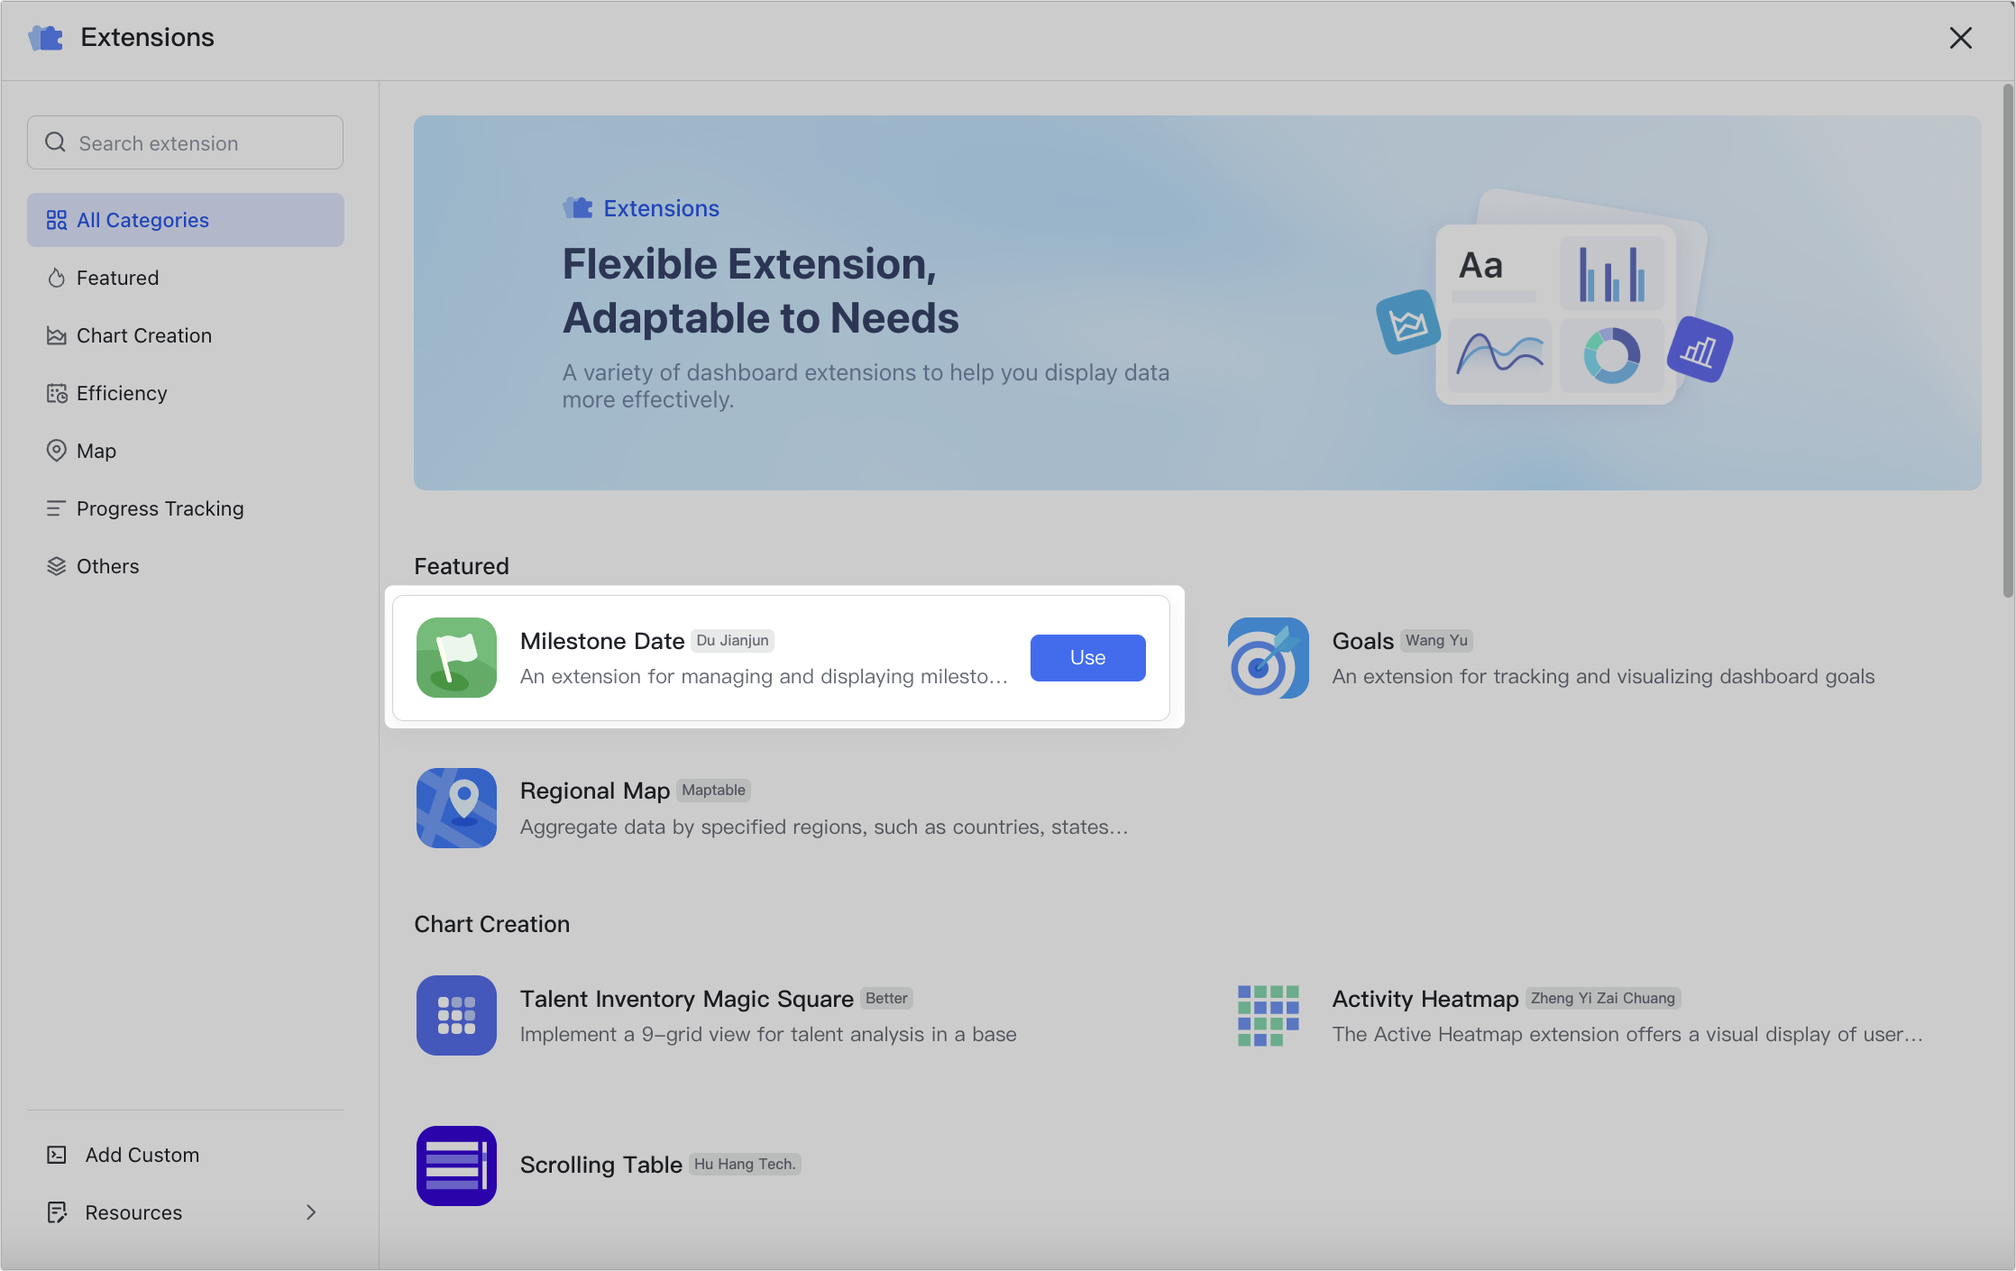This screenshot has width=2016, height=1271.
Task: Click the Milestone Date flag icon
Action: click(x=456, y=657)
